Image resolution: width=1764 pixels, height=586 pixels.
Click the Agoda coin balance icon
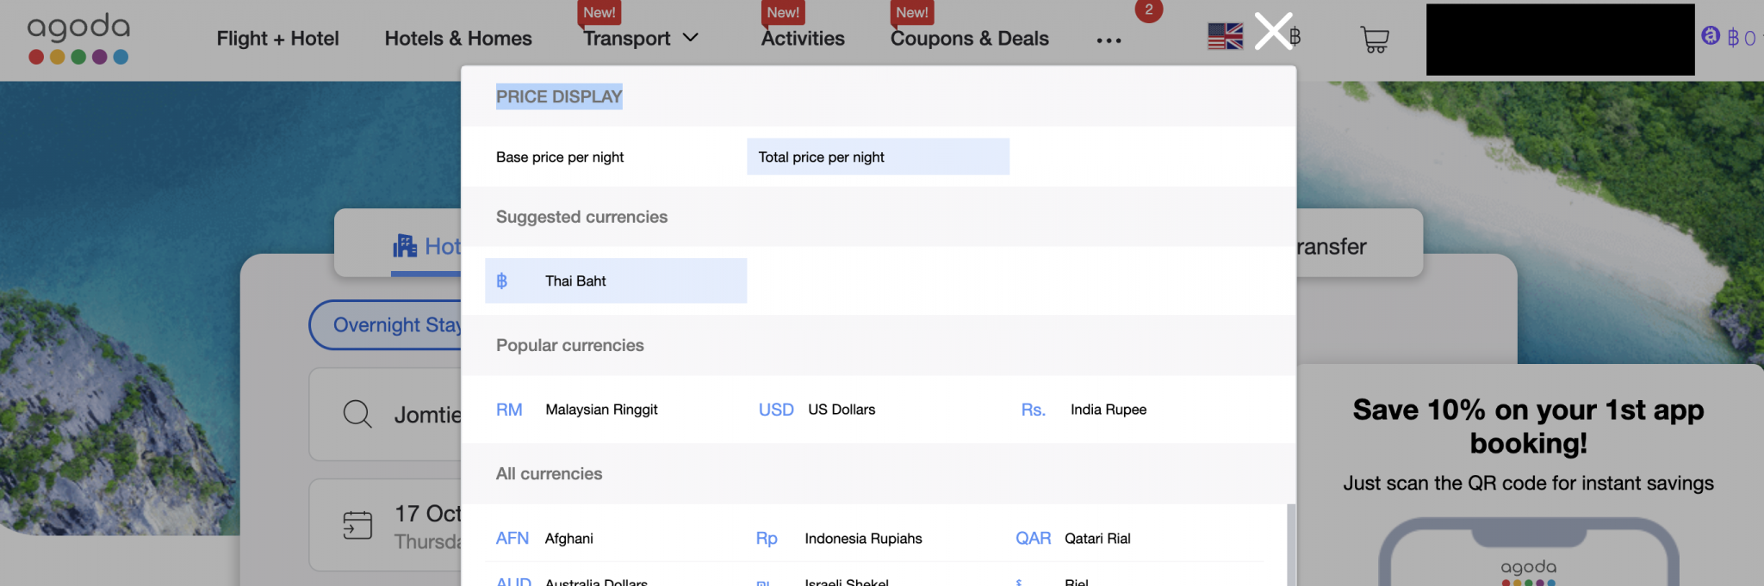point(1711,36)
